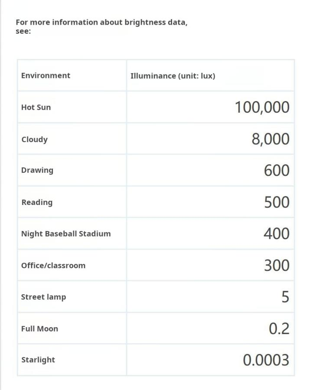Click the 0.2 illuminance value
Viewport: 313px width, 390px height.
pos(279,328)
